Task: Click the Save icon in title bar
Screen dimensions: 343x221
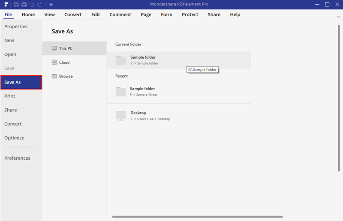Action: coord(16,5)
